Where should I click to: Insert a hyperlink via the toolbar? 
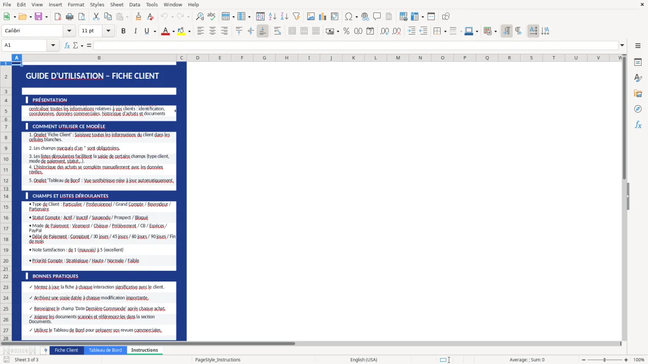[x=365, y=16]
